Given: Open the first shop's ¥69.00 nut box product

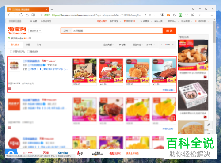Looking at the screenshot, I should pos(84,71).
